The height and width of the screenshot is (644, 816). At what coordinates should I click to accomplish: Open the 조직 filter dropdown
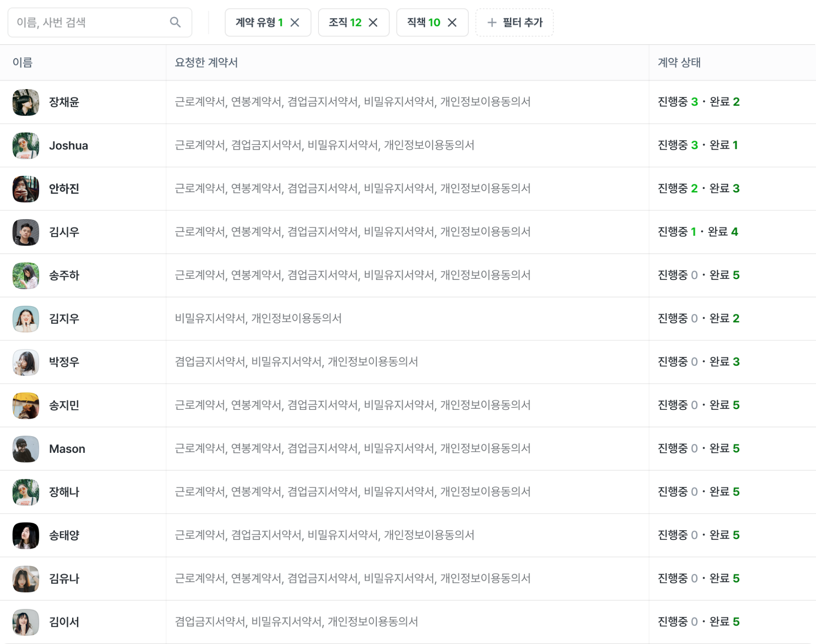coord(344,23)
